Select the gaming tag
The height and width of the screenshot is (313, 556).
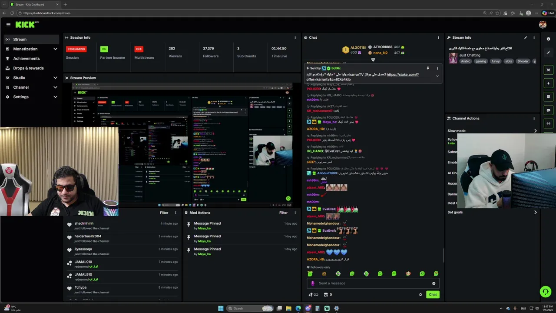point(481,61)
